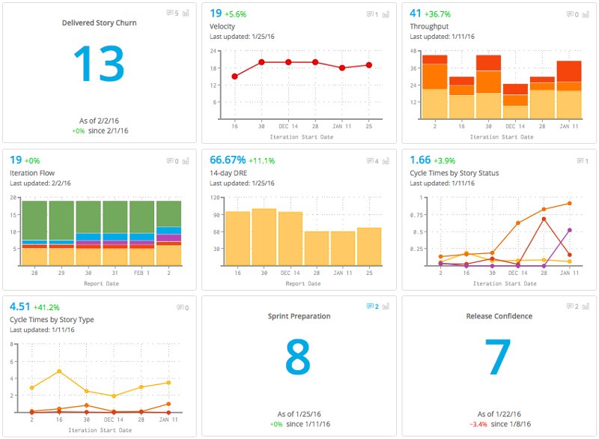The height and width of the screenshot is (439, 599).
Task: Select Velocity data point at DEC 14
Action: click(288, 62)
